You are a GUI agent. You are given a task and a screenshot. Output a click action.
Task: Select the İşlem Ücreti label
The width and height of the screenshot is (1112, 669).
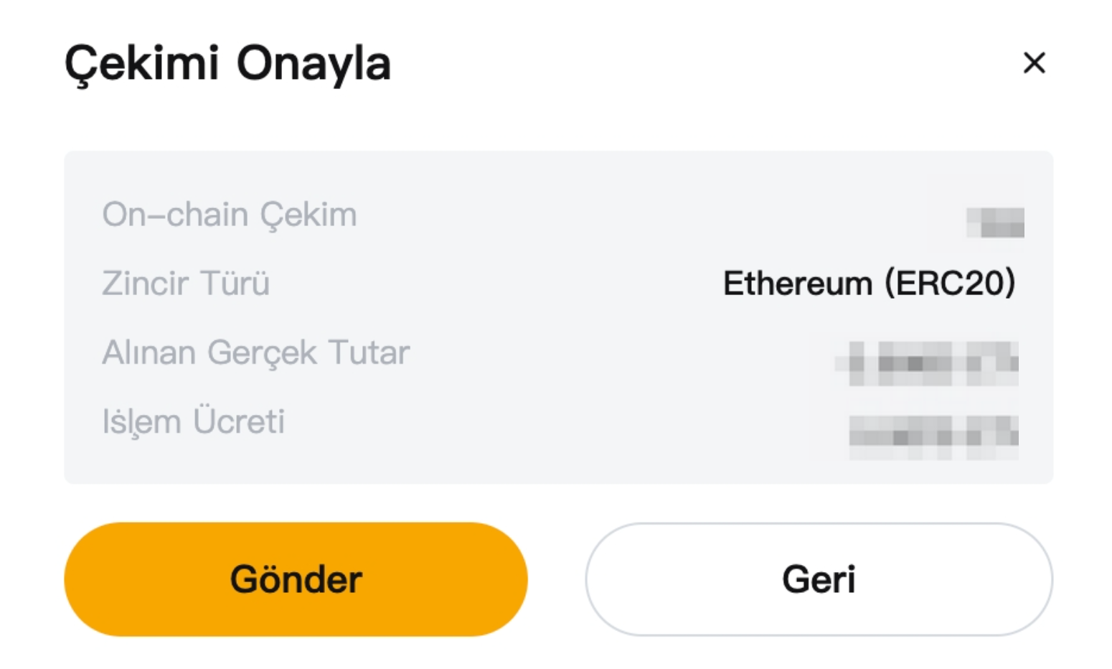(194, 422)
